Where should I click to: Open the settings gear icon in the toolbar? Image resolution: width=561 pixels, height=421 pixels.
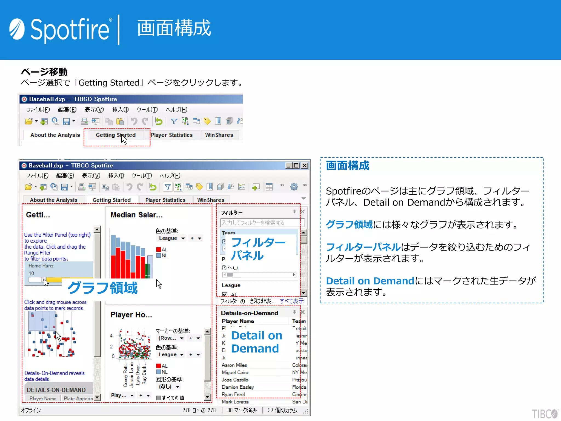294,187
